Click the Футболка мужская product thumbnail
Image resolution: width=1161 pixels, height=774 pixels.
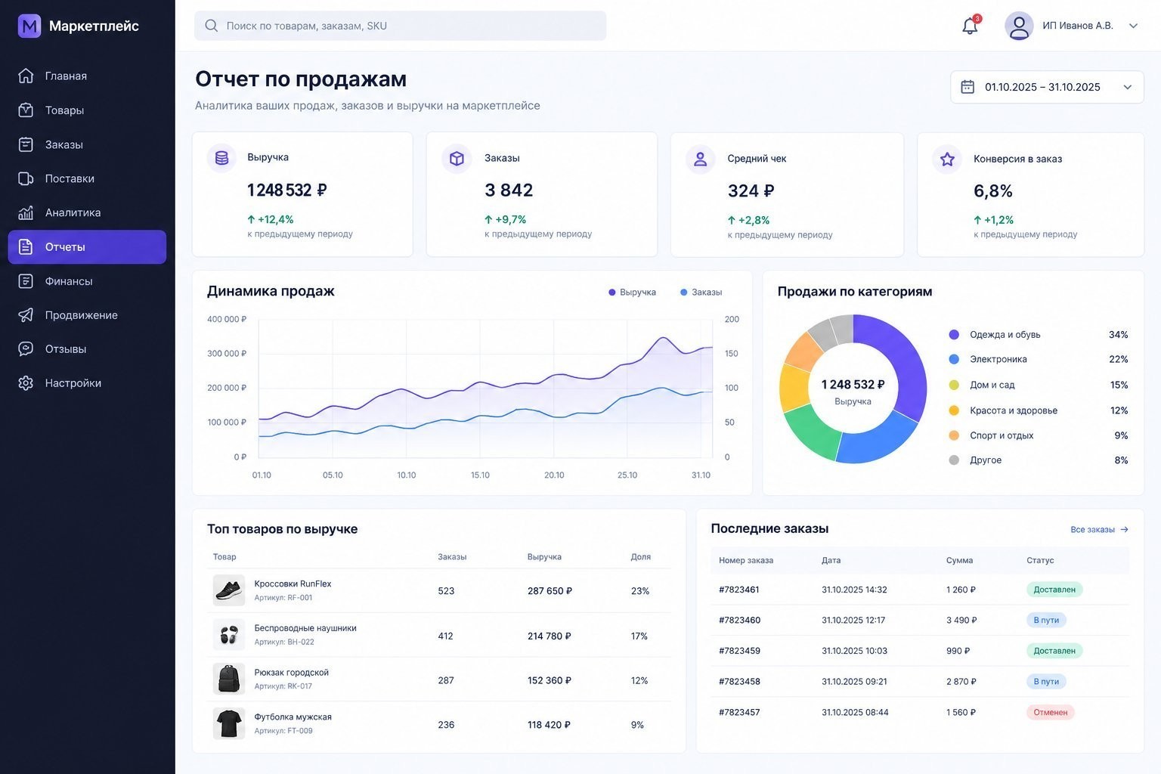pos(228,723)
